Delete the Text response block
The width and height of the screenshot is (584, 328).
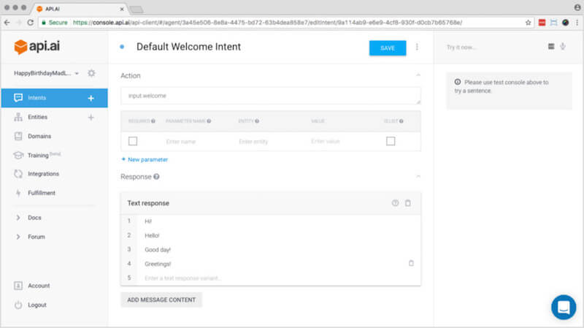[x=408, y=203]
